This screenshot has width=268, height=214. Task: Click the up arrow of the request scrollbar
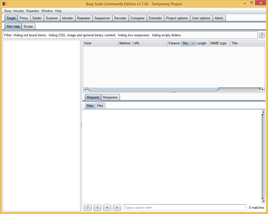263,112
